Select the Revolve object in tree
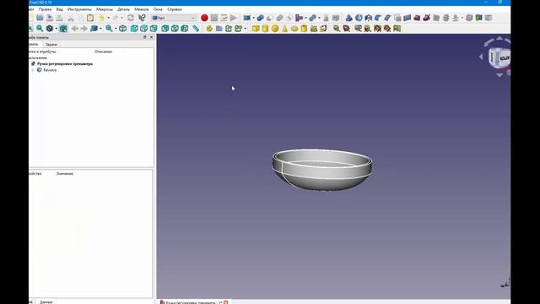The height and width of the screenshot is (304, 540). [50, 70]
